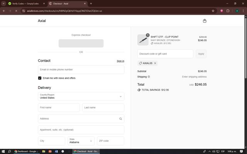Open Windows taskbar search
This screenshot has height=154, width=247.
pyautogui.click(x=9, y=151)
